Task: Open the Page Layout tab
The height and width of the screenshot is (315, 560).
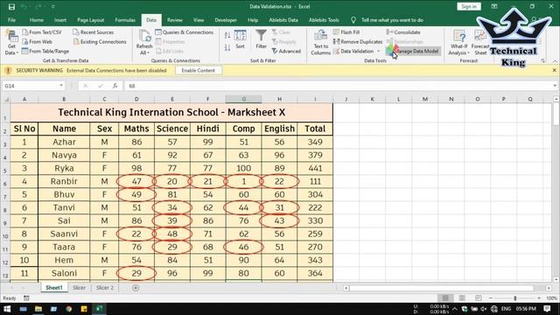Action: pos(91,20)
